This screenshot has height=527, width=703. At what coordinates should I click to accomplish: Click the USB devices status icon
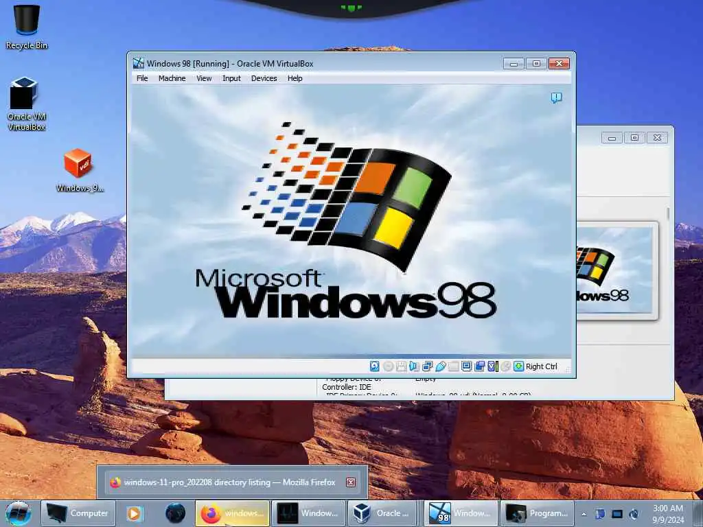[440, 366]
